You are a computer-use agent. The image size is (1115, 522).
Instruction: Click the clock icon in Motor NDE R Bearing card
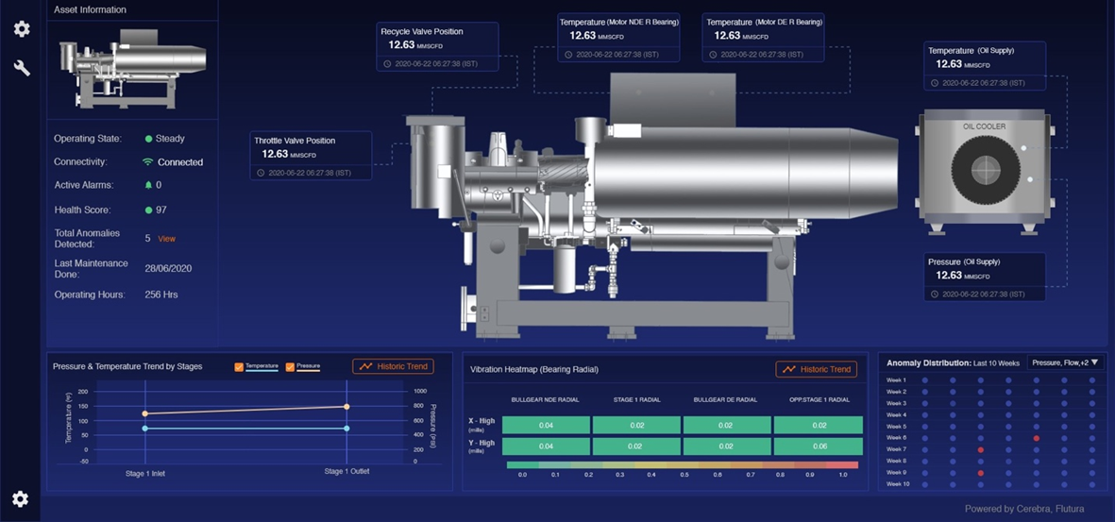click(568, 54)
